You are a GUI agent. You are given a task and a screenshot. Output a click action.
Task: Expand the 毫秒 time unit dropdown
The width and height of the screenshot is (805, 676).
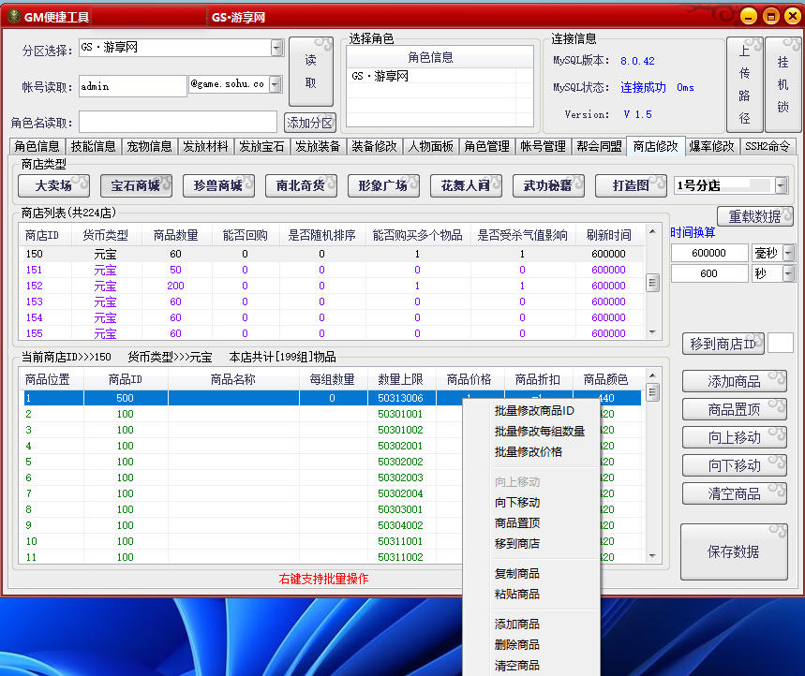788,253
